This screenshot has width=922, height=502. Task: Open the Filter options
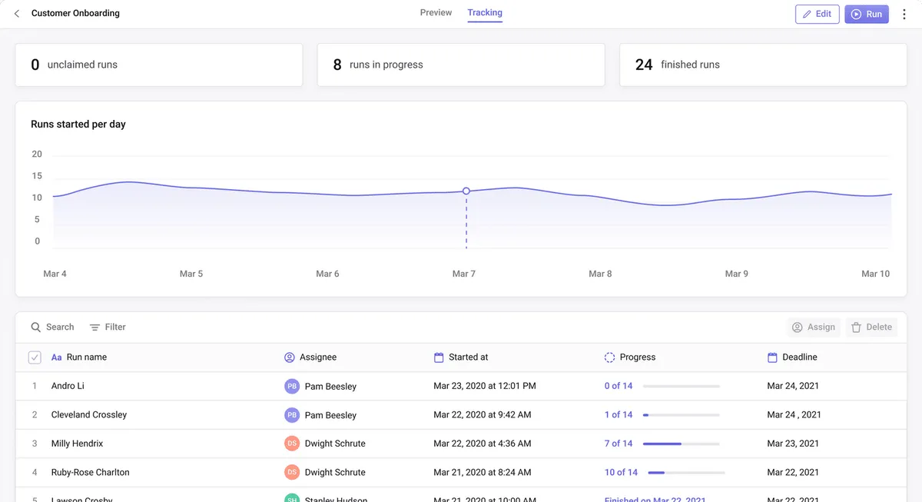pos(108,327)
